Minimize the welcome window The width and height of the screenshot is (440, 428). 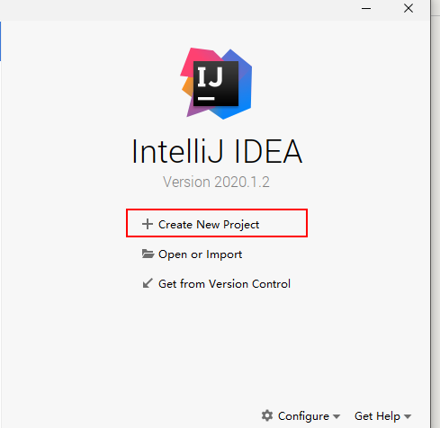[x=366, y=8]
